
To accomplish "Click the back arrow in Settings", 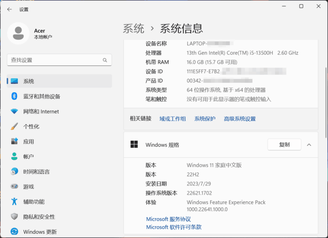I will 9,9.
